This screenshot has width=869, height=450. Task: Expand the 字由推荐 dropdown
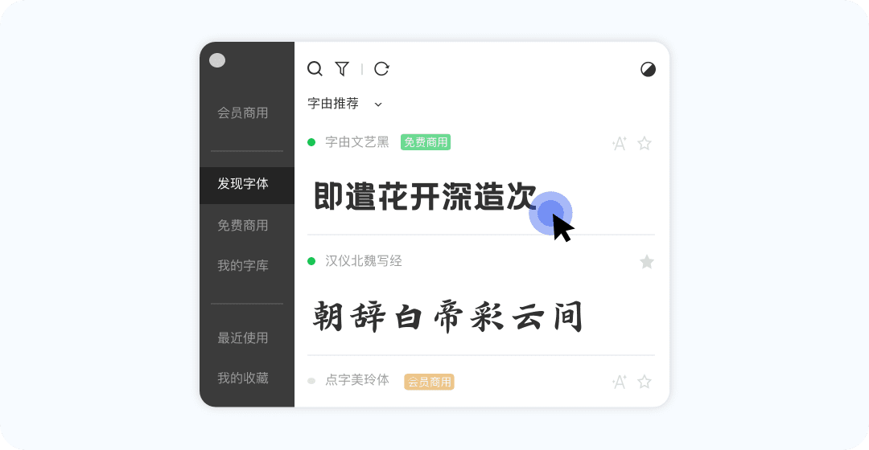[x=344, y=104]
